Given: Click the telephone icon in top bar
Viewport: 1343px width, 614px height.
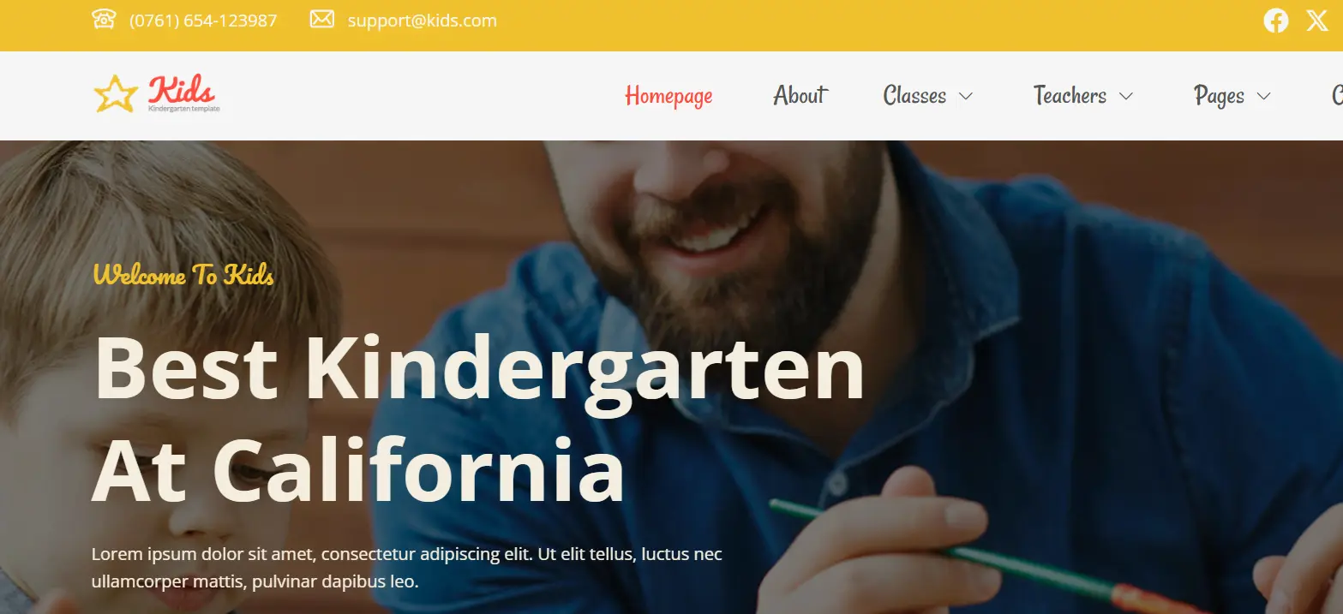Looking at the screenshot, I should pyautogui.click(x=104, y=20).
